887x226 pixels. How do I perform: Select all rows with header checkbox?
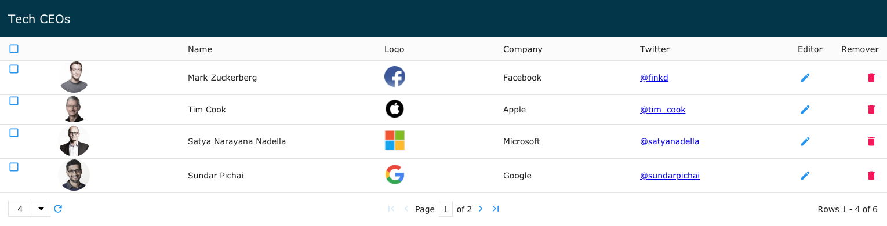click(x=14, y=49)
